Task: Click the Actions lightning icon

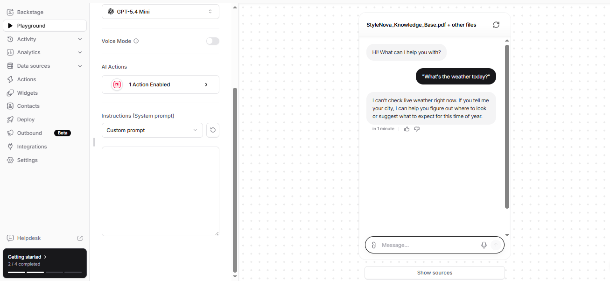Action: [x=10, y=79]
